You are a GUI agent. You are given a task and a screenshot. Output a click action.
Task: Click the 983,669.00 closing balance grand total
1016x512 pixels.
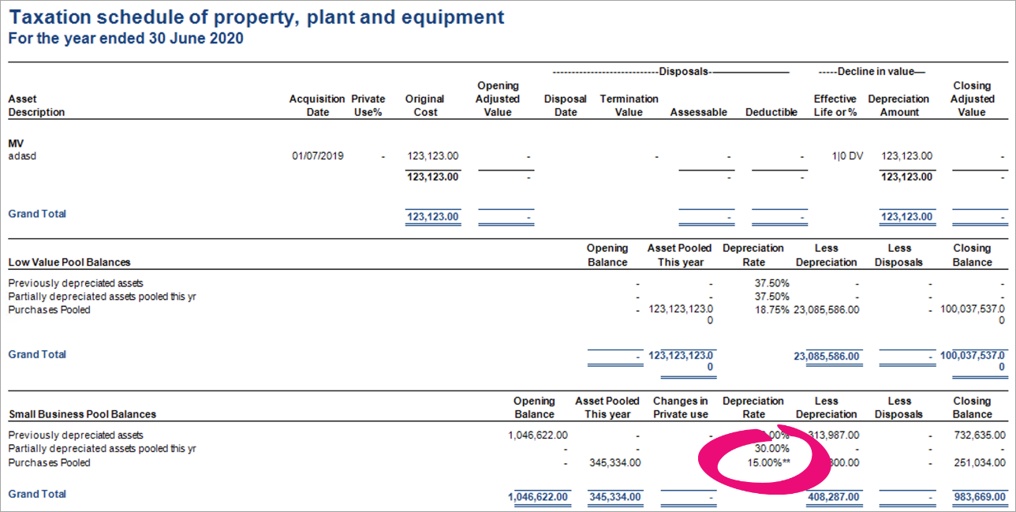pyautogui.click(x=978, y=497)
